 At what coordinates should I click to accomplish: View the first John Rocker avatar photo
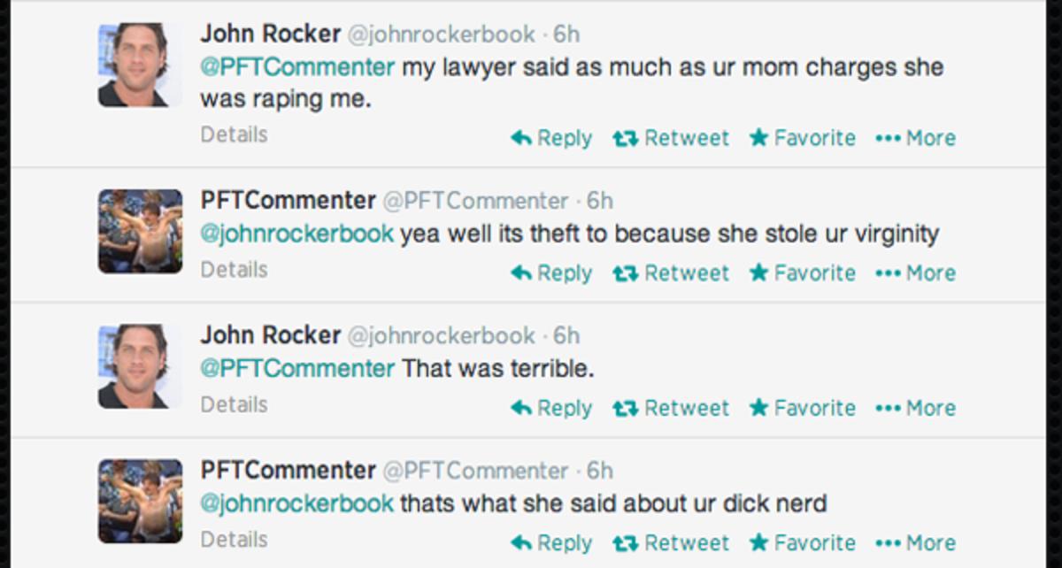tap(140, 65)
